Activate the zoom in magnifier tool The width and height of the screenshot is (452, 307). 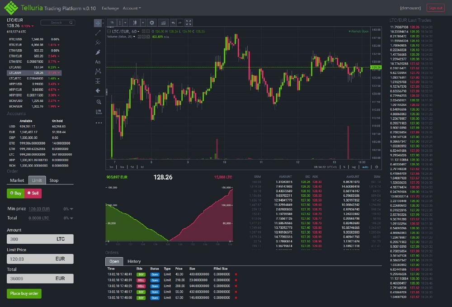[x=98, y=102]
